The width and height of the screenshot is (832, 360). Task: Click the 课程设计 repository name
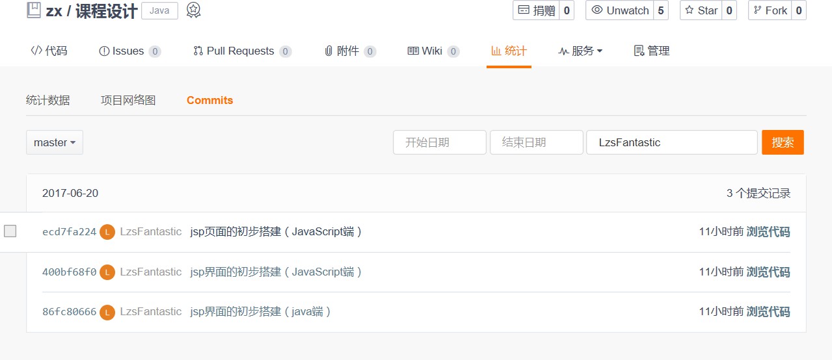click(107, 11)
